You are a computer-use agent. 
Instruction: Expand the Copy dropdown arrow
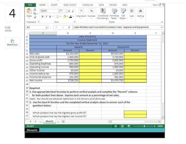(x=38, y=14)
